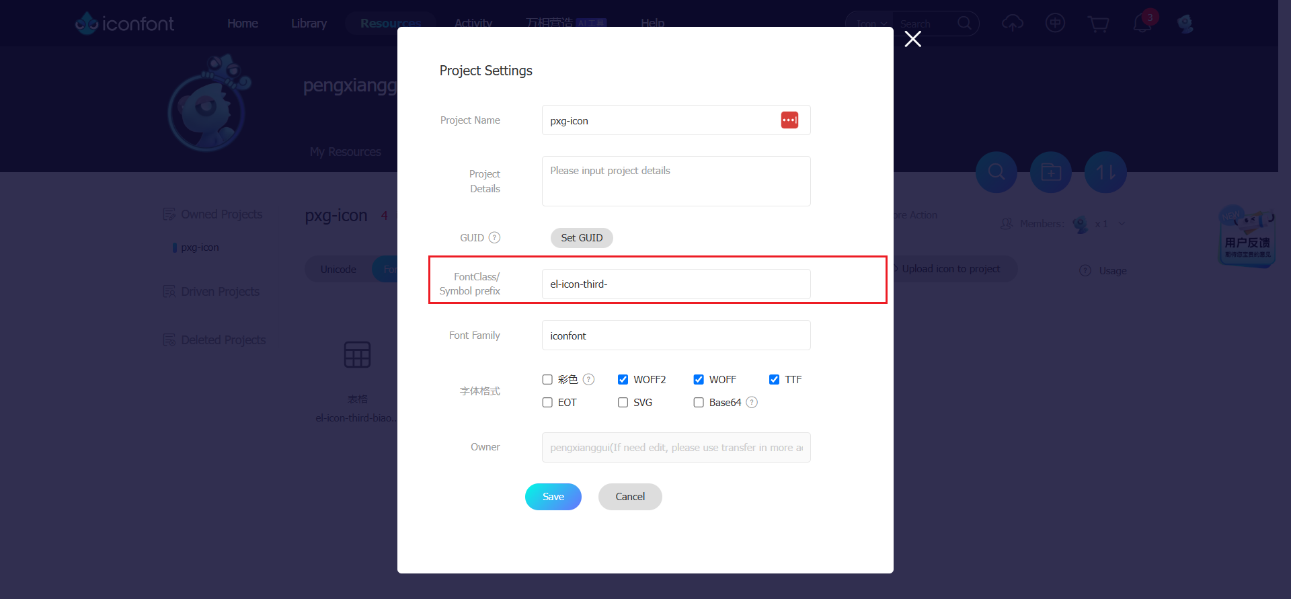The width and height of the screenshot is (1291, 599).
Task: Open the Library menu
Action: pos(309,24)
